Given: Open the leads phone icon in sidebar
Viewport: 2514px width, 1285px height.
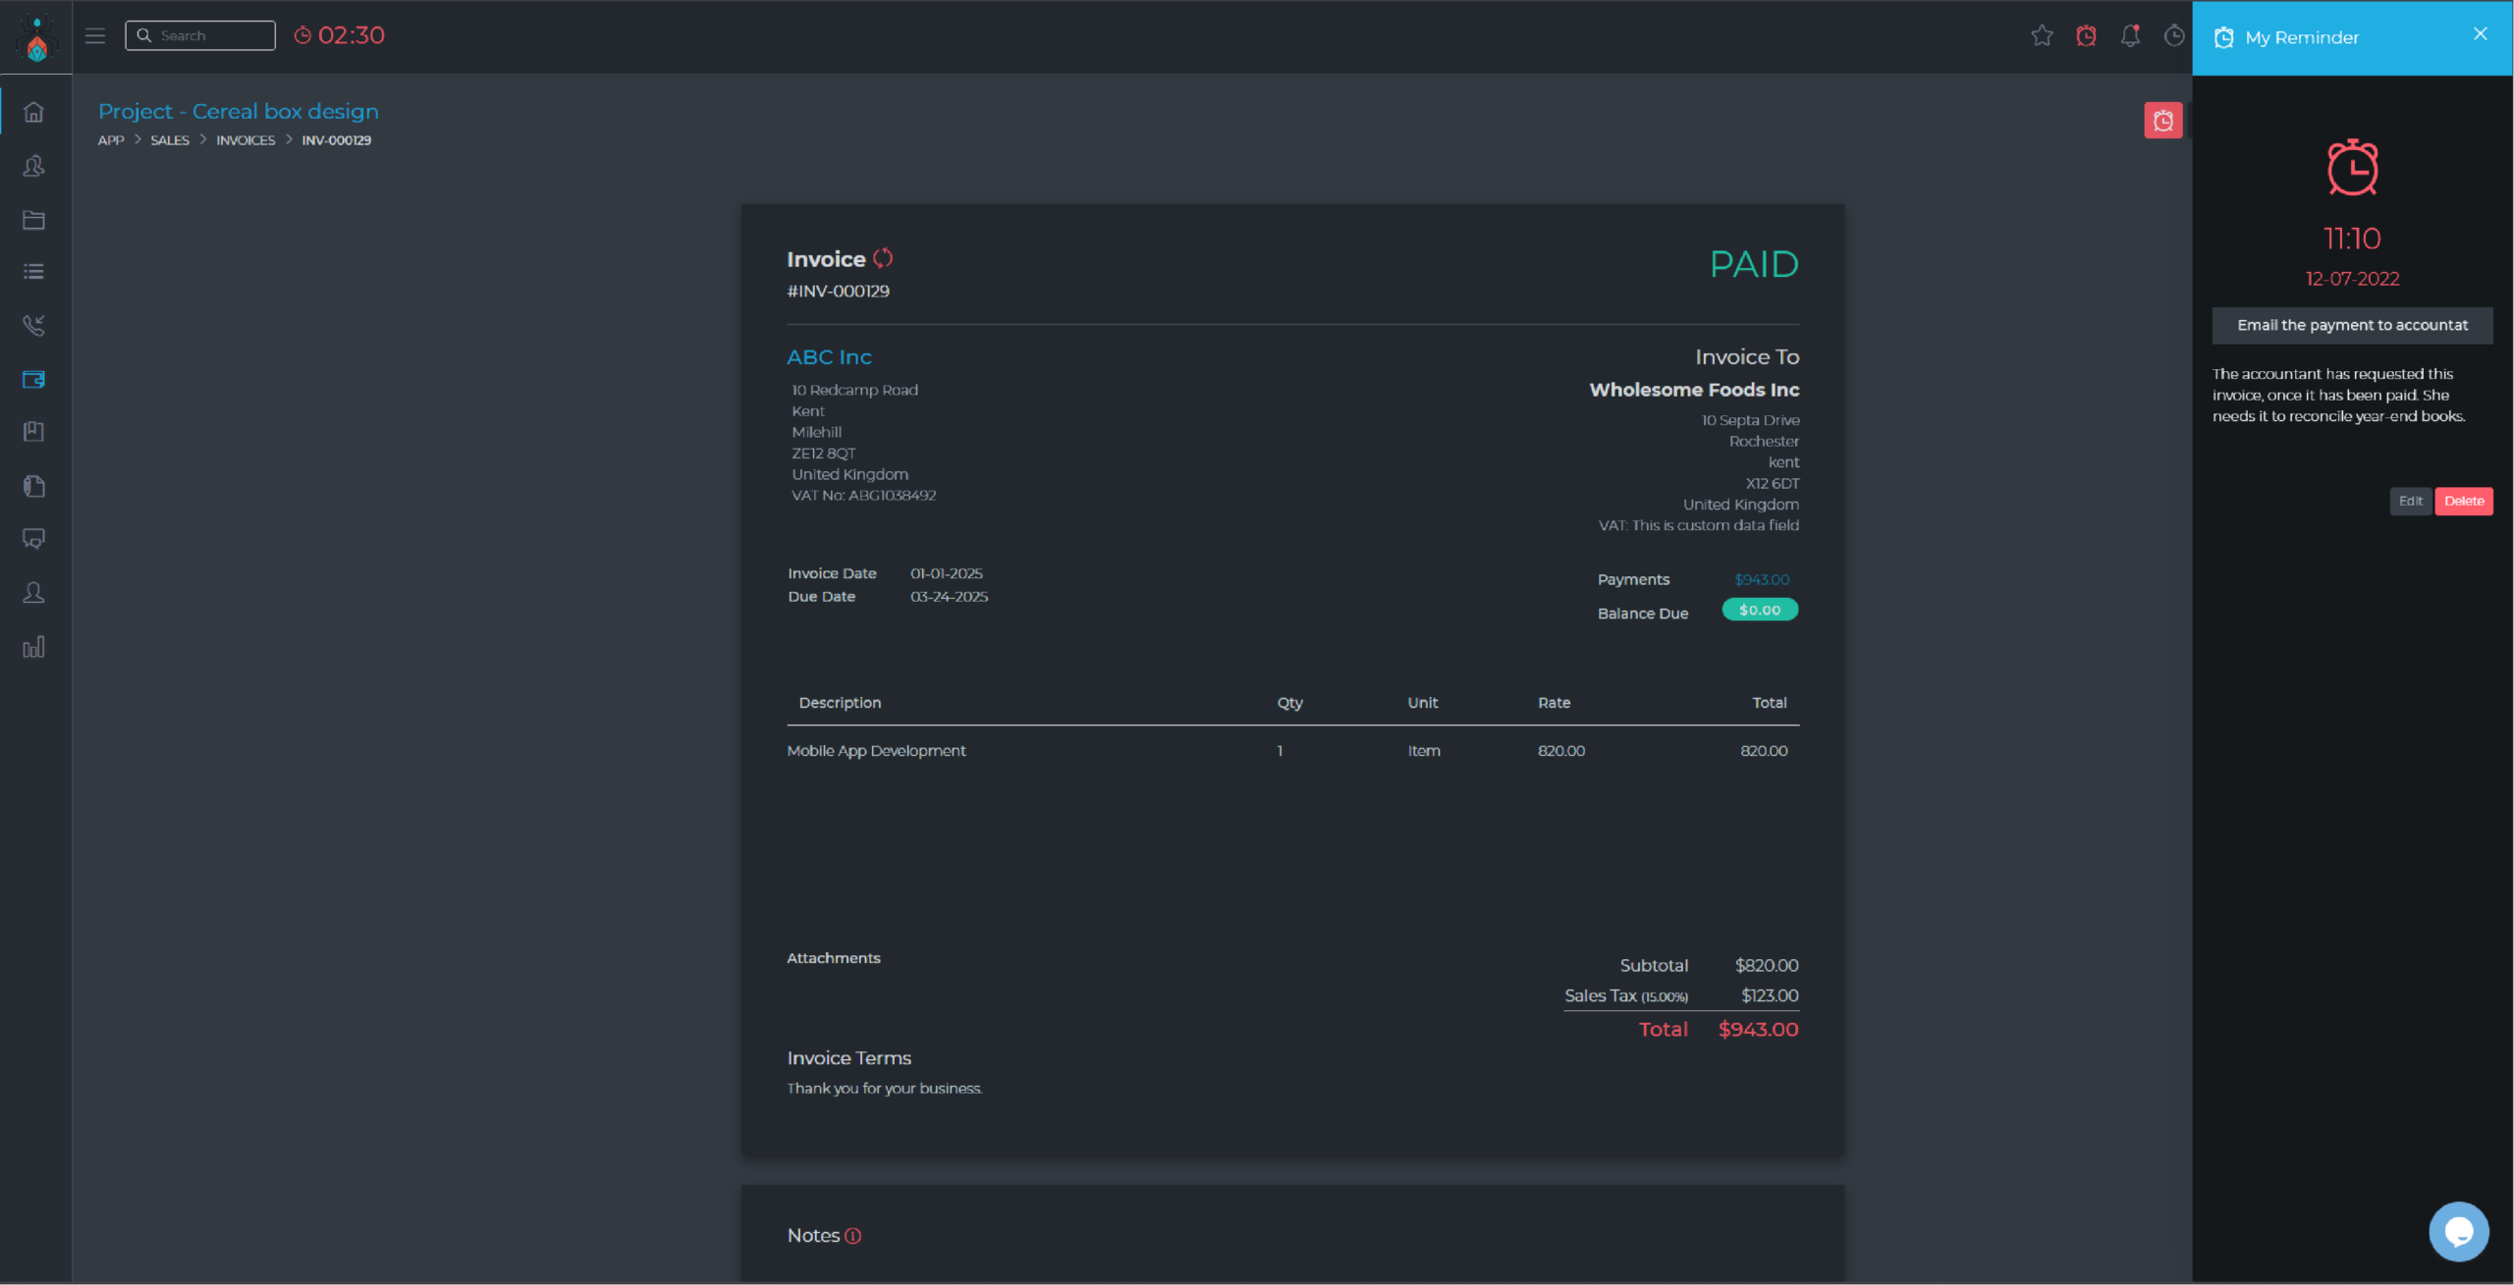Looking at the screenshot, I should tap(34, 325).
